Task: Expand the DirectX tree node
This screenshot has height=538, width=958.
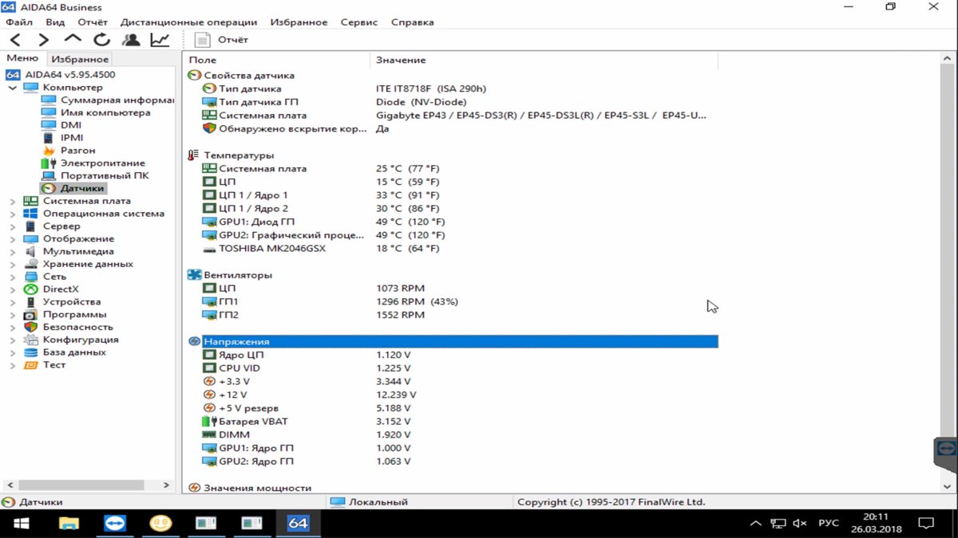Action: point(12,290)
